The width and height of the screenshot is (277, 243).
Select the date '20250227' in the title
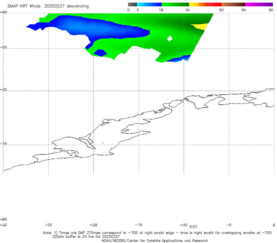coord(54,6)
